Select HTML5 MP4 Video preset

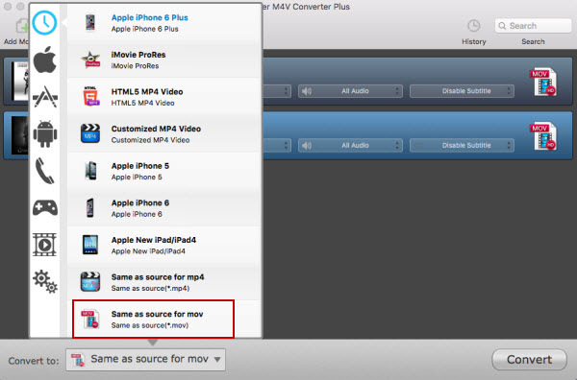164,97
